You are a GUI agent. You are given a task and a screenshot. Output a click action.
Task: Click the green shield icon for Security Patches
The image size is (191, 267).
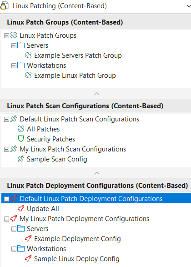(21, 139)
